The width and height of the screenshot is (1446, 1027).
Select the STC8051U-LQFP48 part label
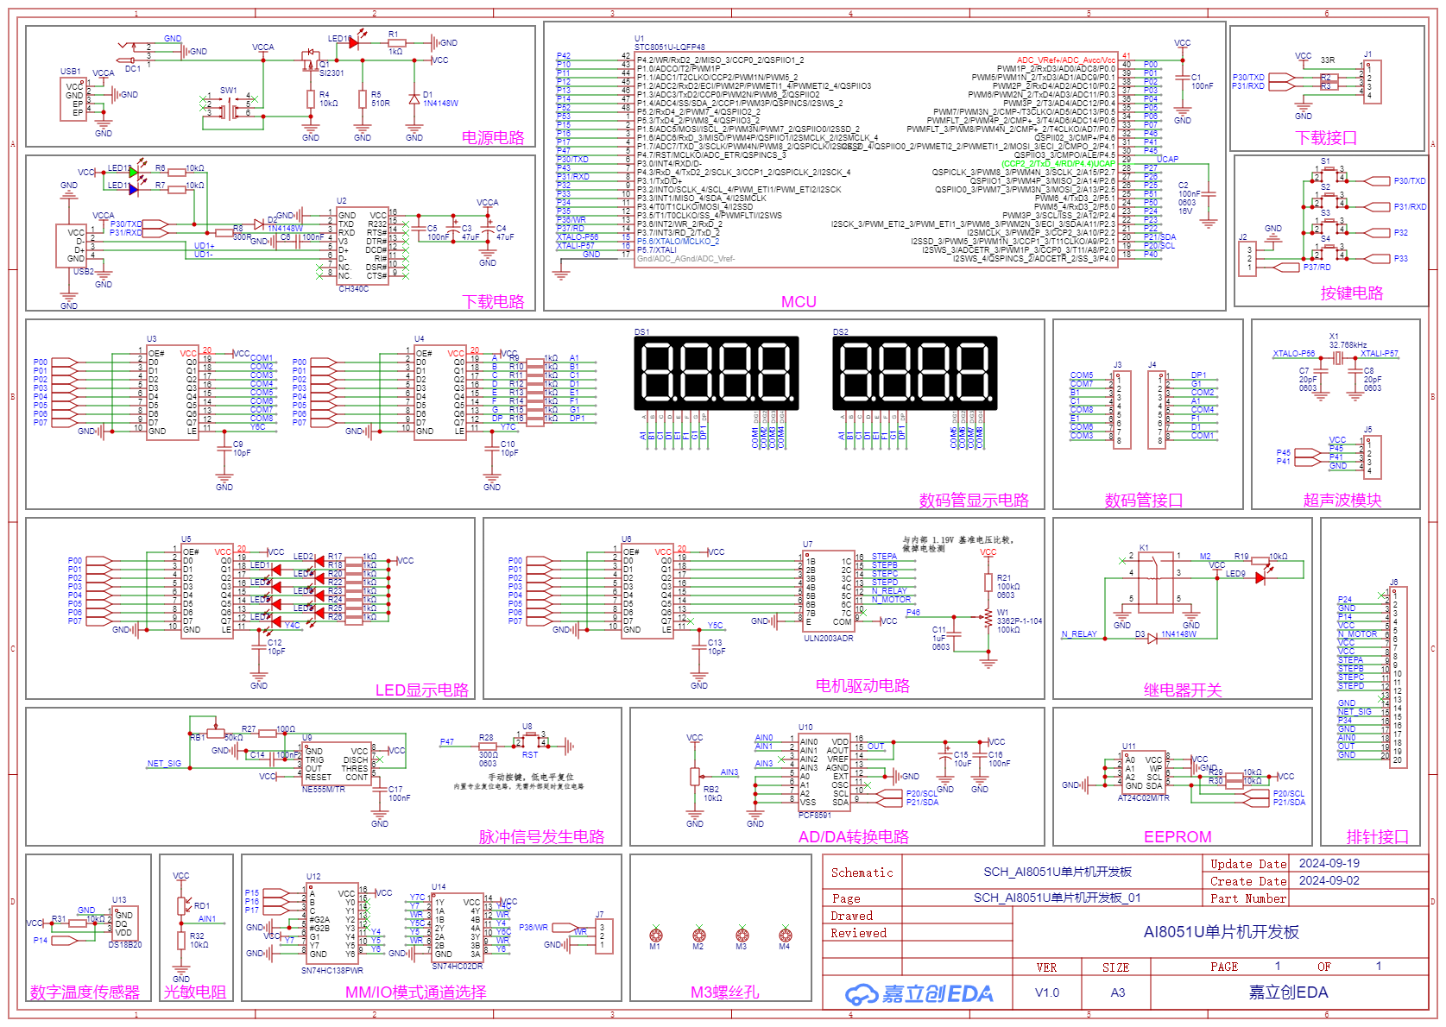tap(670, 47)
